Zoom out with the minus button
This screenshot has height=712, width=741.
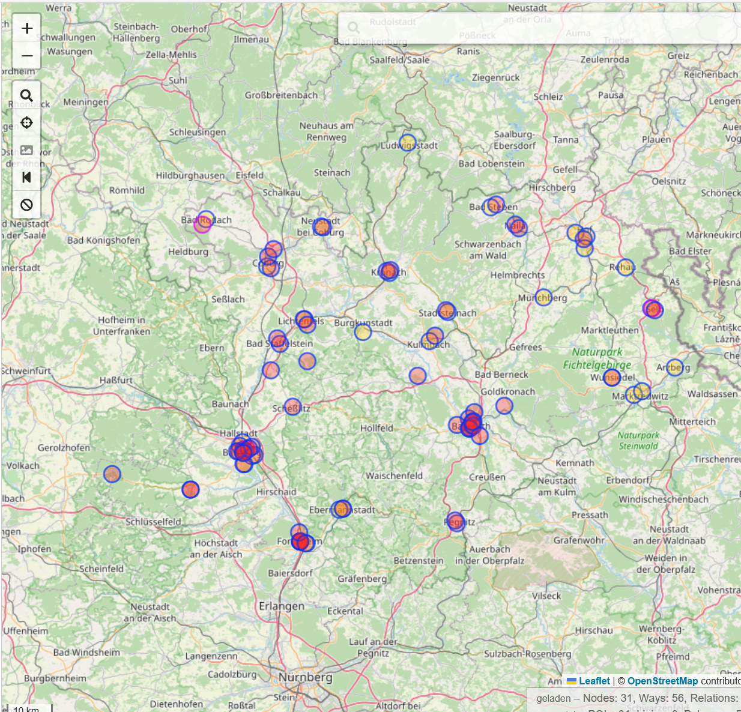tap(26, 56)
